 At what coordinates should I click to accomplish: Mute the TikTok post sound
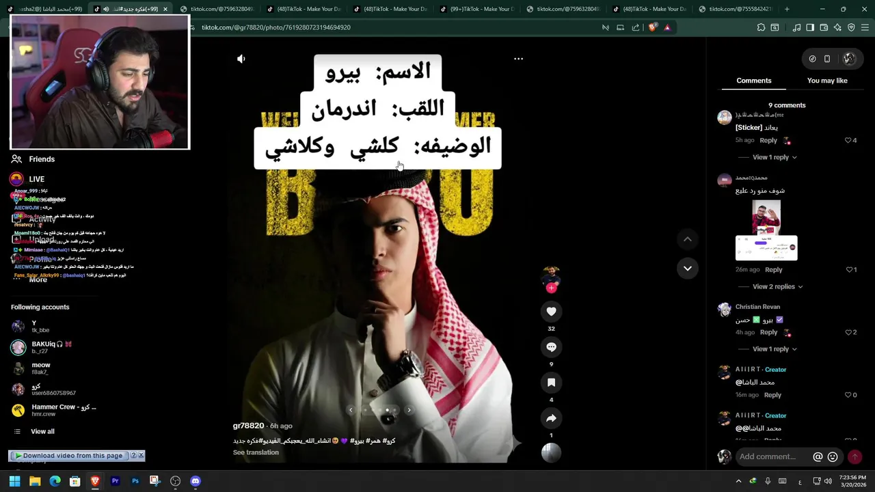coord(241,59)
